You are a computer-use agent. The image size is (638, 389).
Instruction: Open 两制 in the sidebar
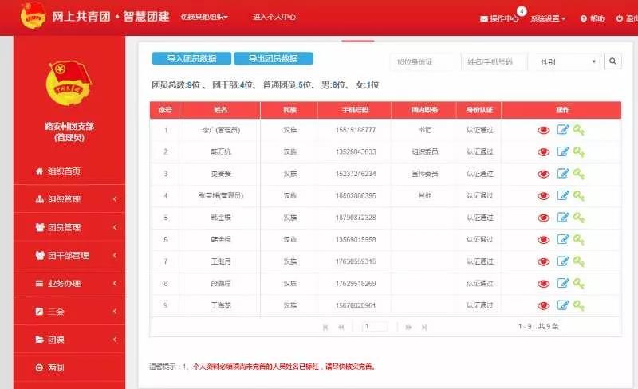pos(69,367)
